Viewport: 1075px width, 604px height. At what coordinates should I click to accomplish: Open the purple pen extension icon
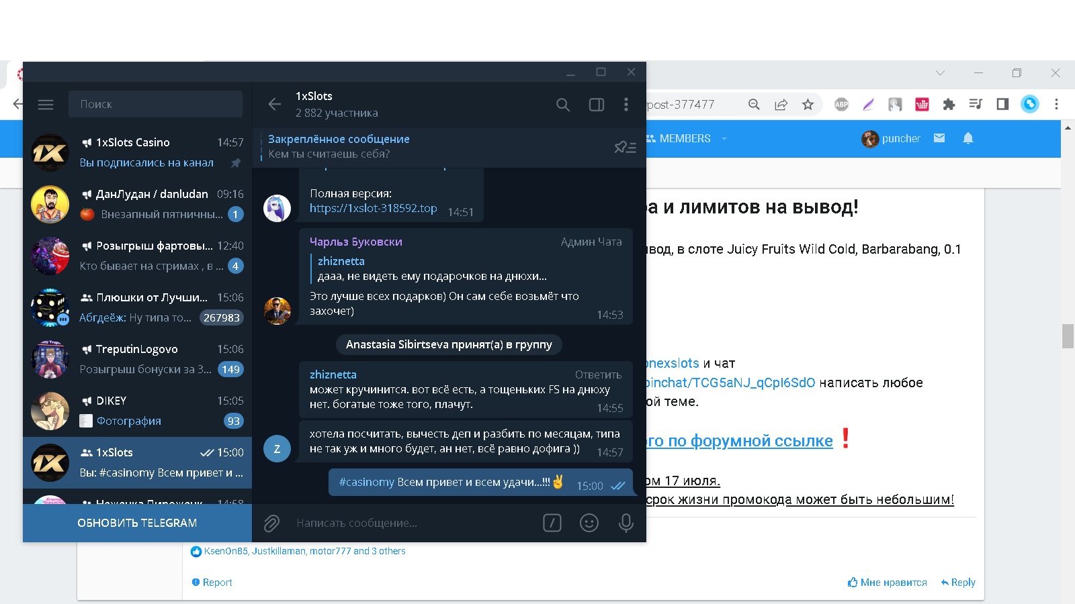[x=868, y=104]
